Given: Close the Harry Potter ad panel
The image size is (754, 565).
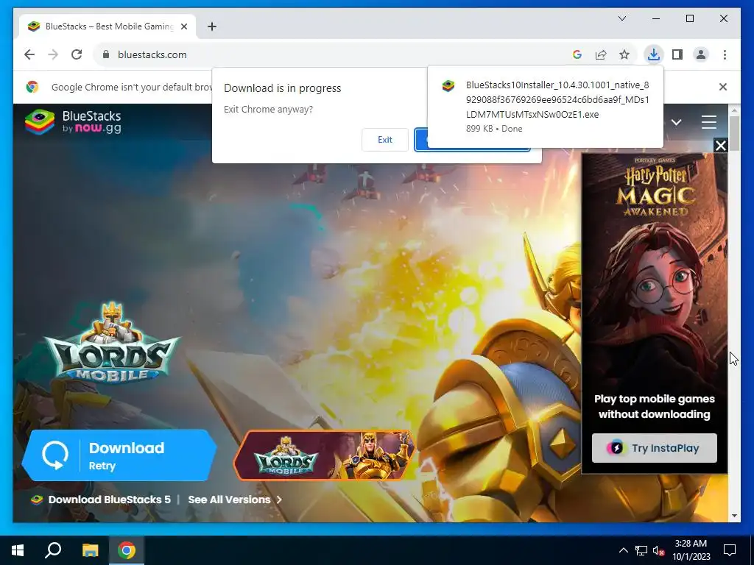Looking at the screenshot, I should tap(720, 146).
